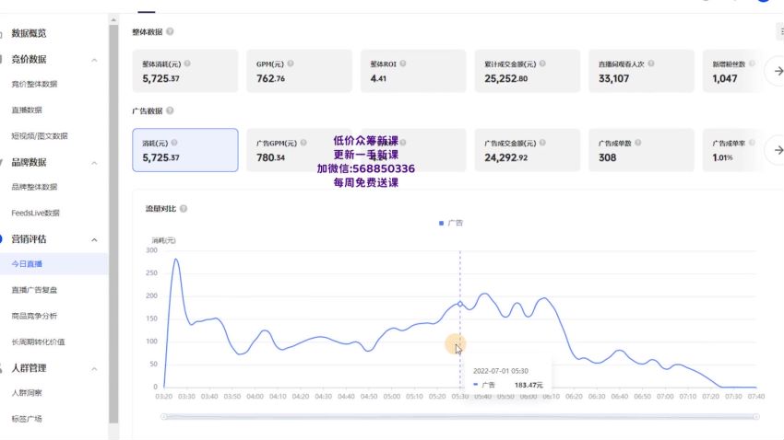The image size is (784, 440).
Task: Click help icon next to 广告GPM(元)
Action: (x=303, y=143)
